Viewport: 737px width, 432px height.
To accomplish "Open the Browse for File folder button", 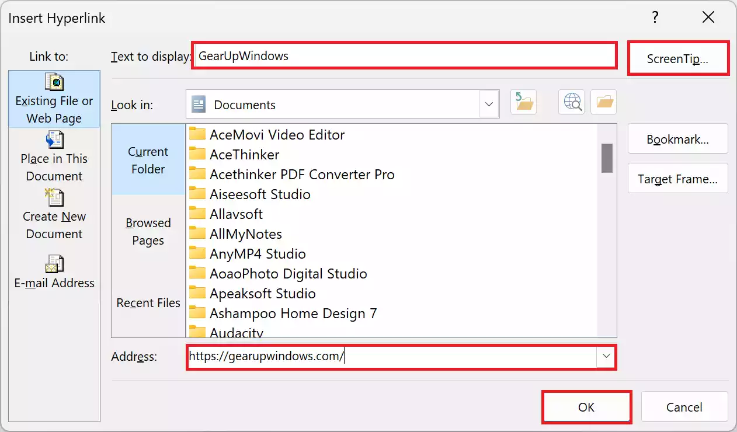I will (604, 102).
